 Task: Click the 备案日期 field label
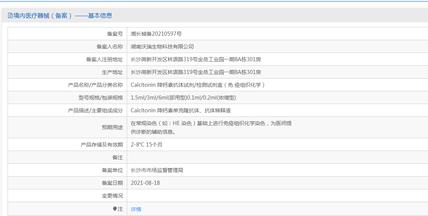tap(112, 183)
